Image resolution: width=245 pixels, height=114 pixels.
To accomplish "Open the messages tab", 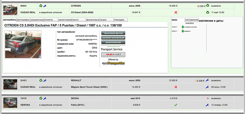I will [x=121, y=20].
